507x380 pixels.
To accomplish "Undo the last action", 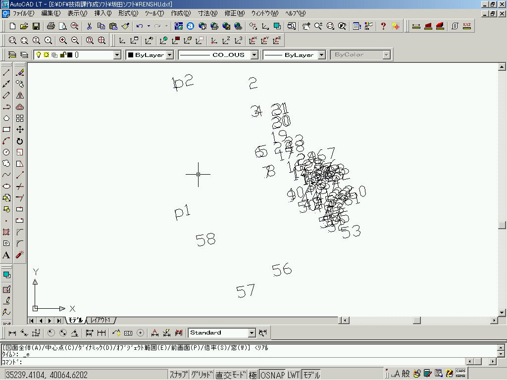I will tap(140, 26).
